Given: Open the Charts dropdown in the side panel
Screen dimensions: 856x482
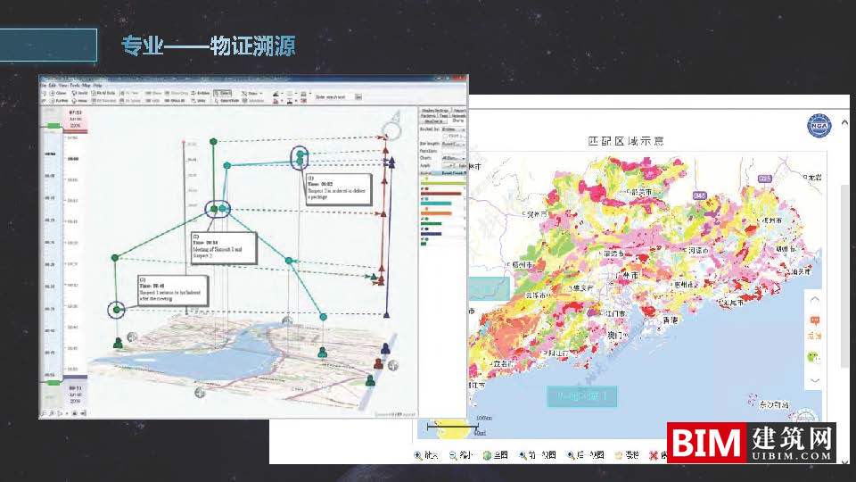Looking at the screenshot, I should pos(453,158).
